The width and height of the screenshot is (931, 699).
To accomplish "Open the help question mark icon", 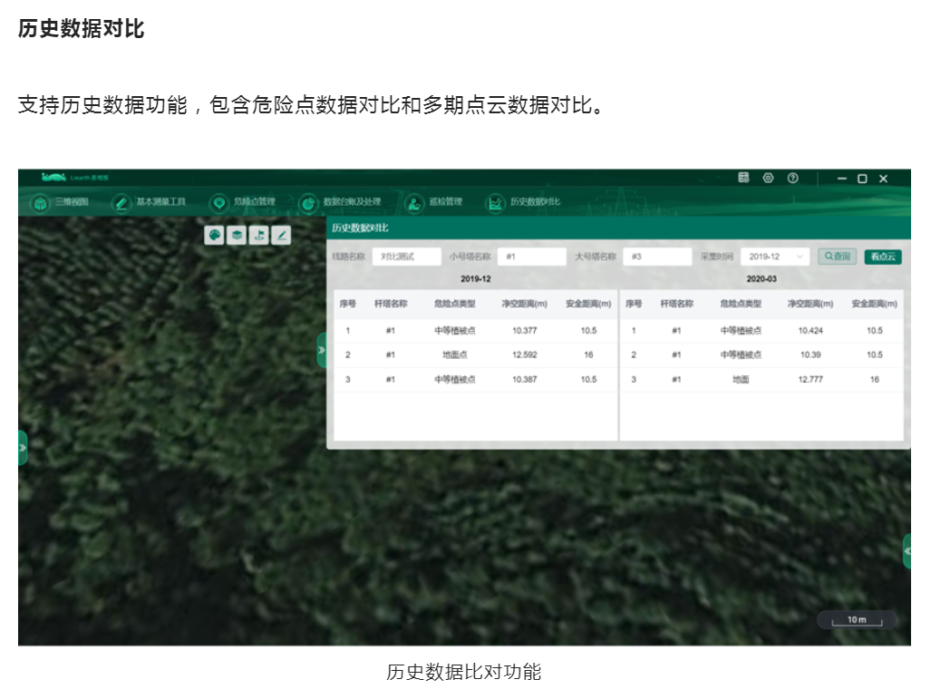I will [x=792, y=179].
